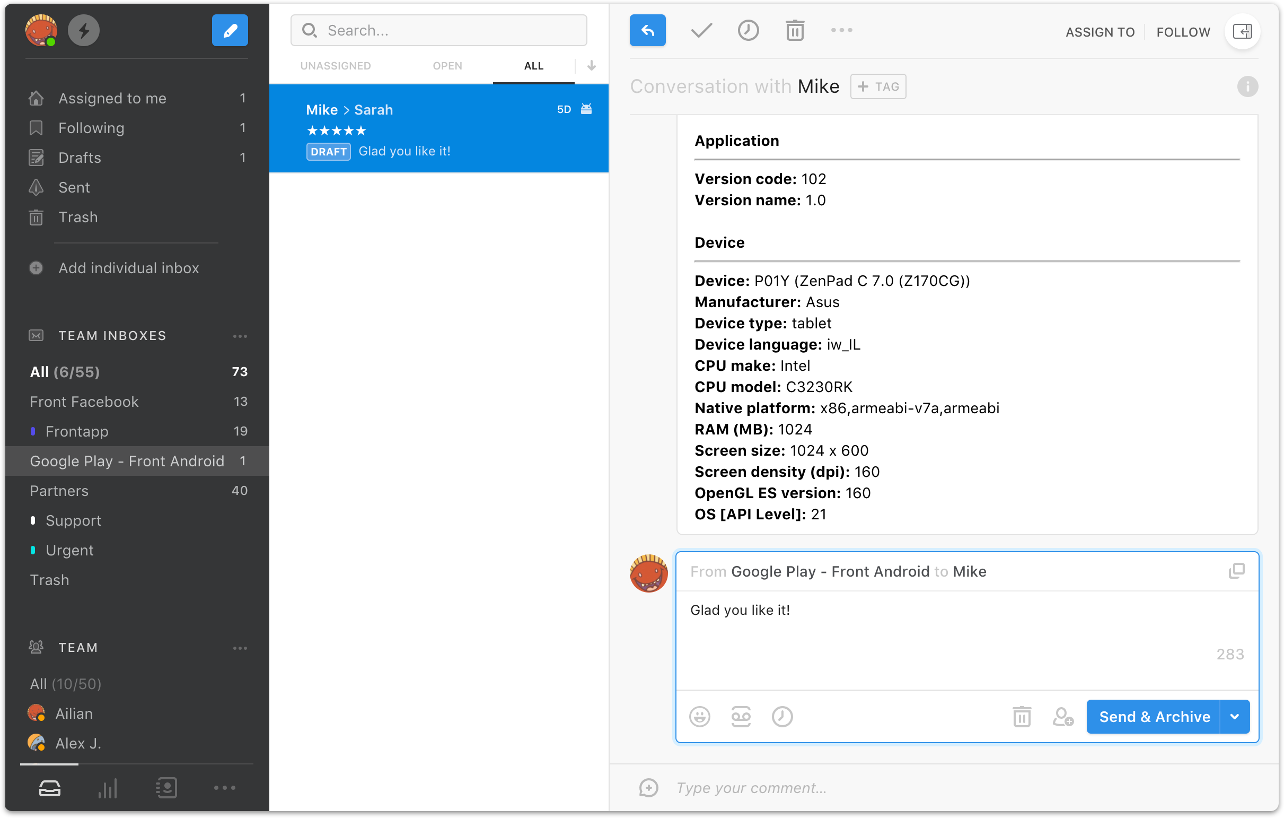Archive conversation with checkmark icon

(x=701, y=30)
